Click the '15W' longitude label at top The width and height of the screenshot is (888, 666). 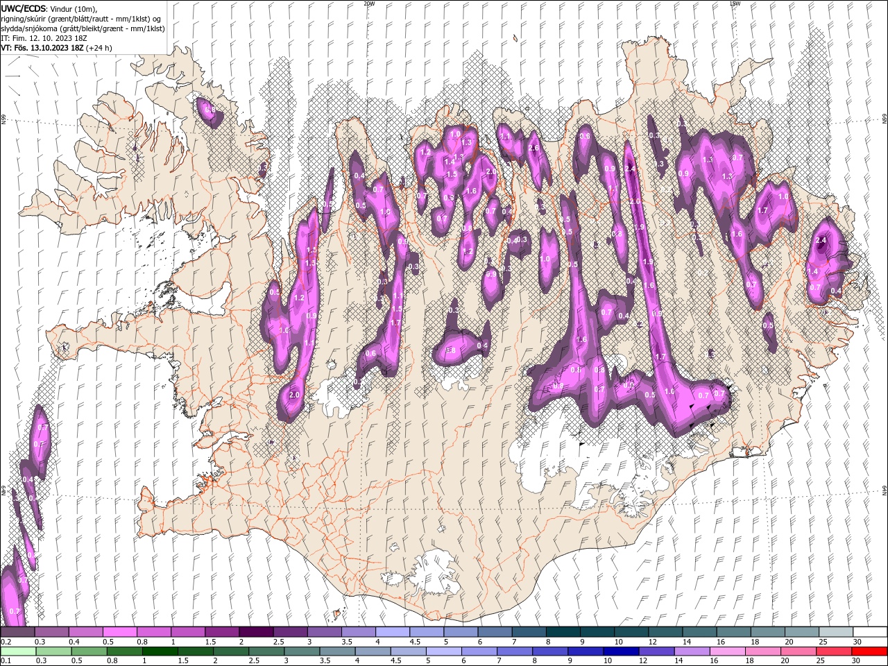735,3
